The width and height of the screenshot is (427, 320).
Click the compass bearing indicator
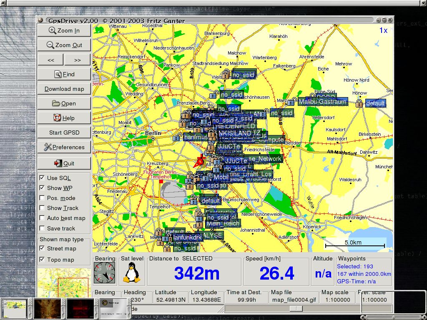point(105,272)
